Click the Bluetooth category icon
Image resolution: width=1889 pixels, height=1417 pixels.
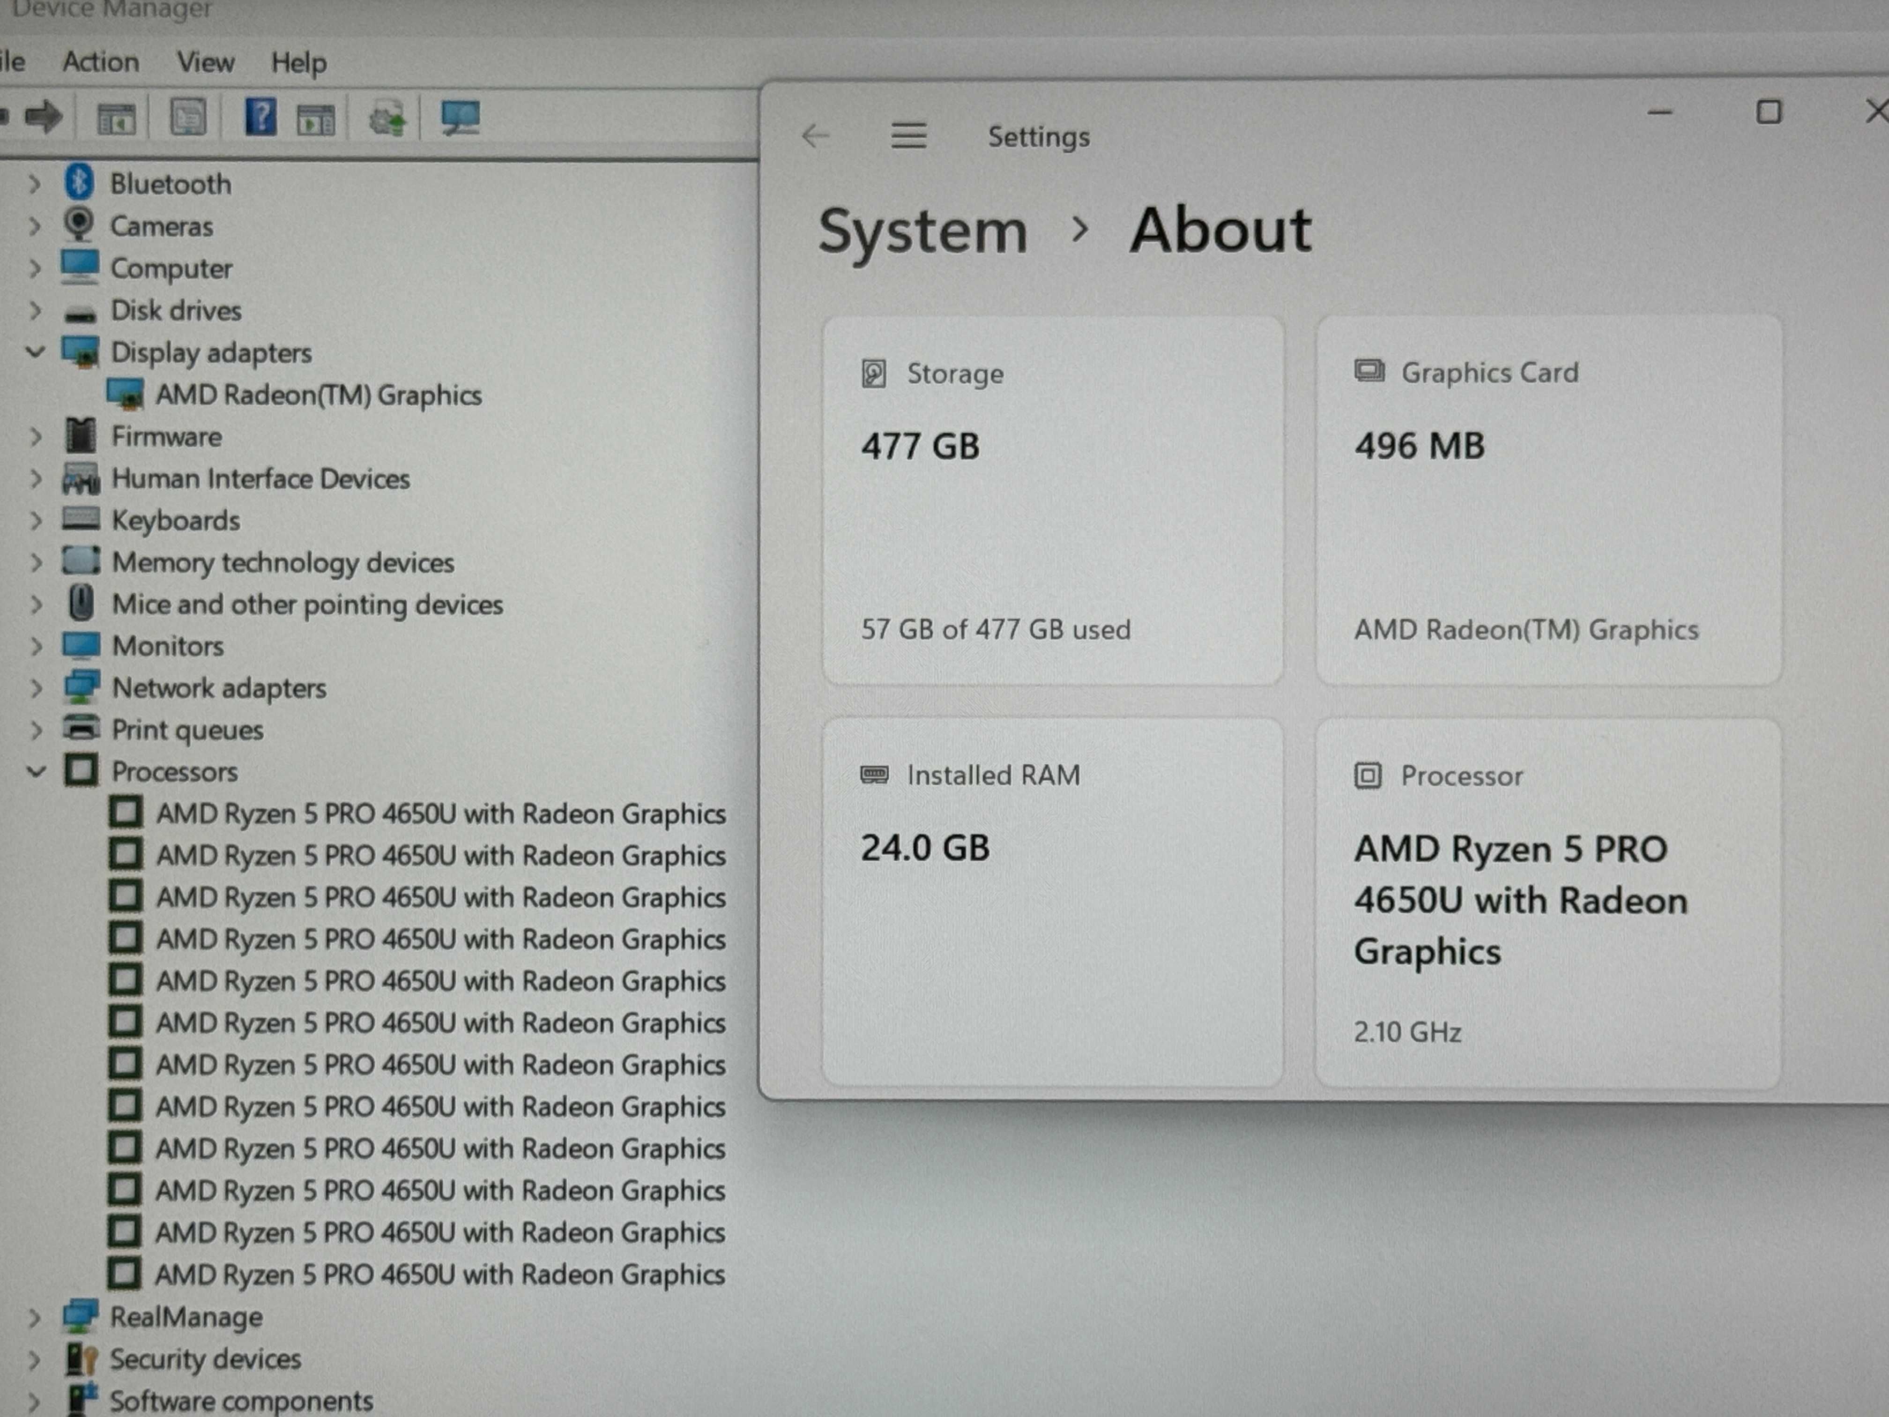(80, 182)
